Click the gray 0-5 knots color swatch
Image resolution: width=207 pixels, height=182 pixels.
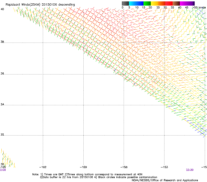click(x=125, y=3)
